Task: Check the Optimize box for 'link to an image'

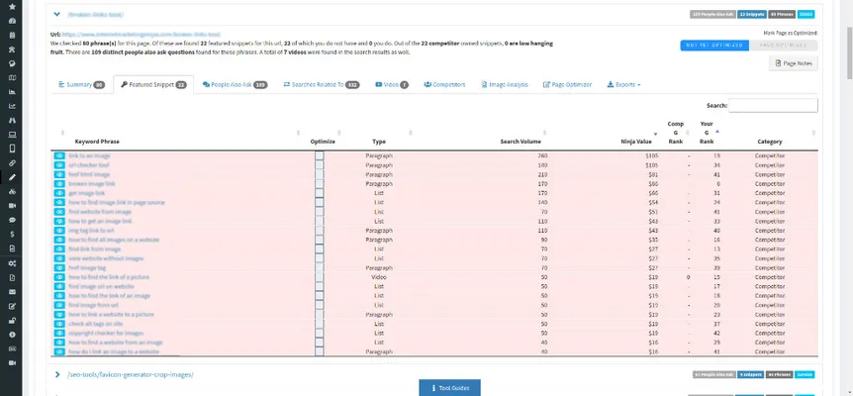Action: [320, 156]
